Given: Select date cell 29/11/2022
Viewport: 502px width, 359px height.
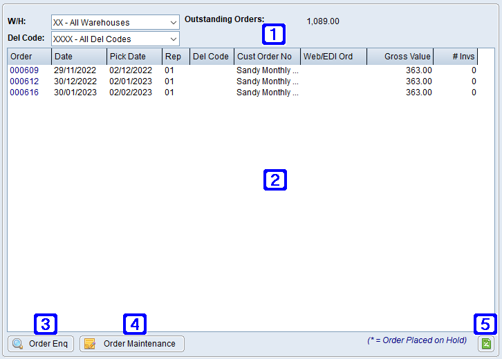Looking at the screenshot, I should pyautogui.click(x=75, y=70).
